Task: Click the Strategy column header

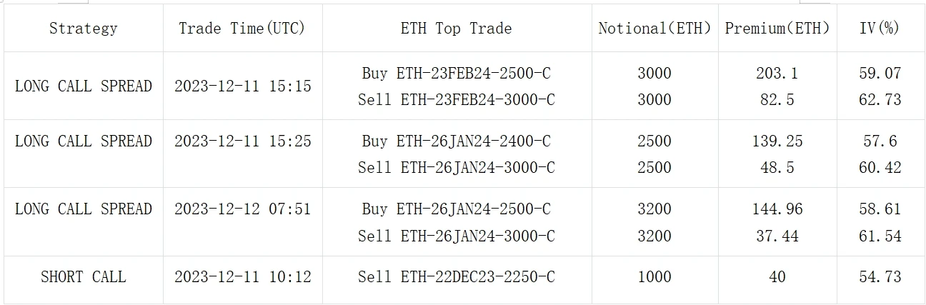Action: click(83, 29)
